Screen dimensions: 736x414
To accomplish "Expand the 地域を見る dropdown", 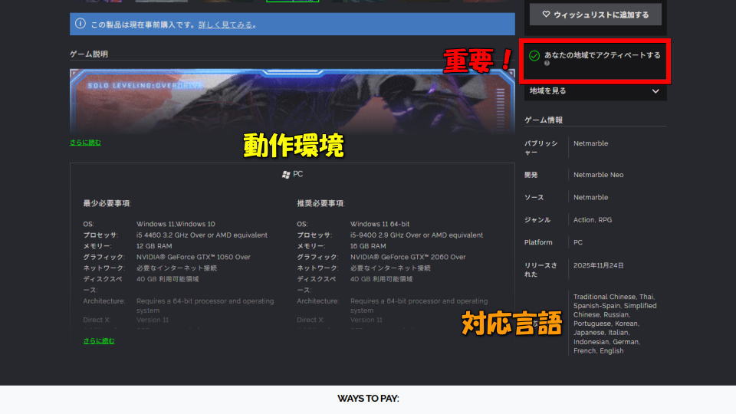I will [x=595, y=91].
